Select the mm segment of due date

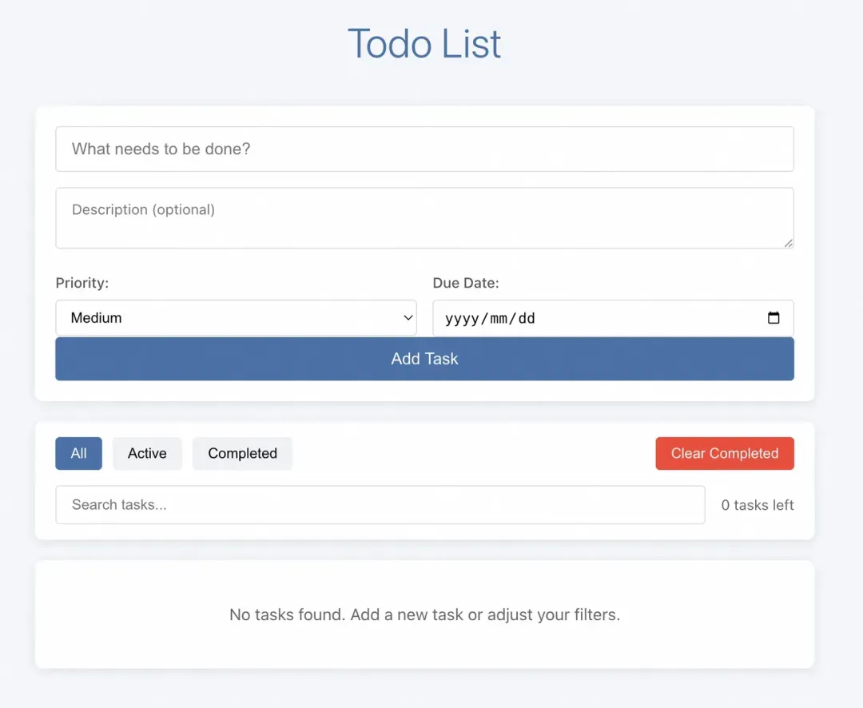coord(498,318)
